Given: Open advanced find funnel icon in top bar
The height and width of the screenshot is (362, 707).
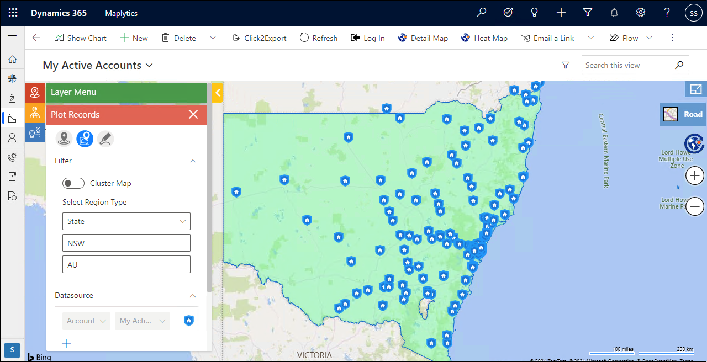Looking at the screenshot, I should pos(588,13).
